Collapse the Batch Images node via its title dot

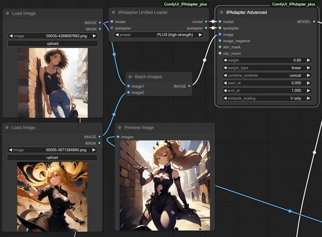(x=130, y=77)
